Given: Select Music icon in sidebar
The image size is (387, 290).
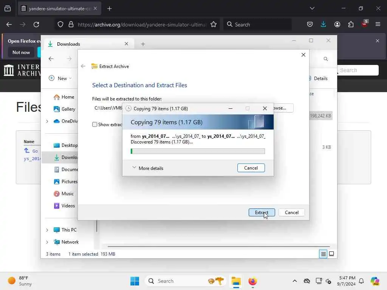Looking at the screenshot, I should tap(57, 194).
